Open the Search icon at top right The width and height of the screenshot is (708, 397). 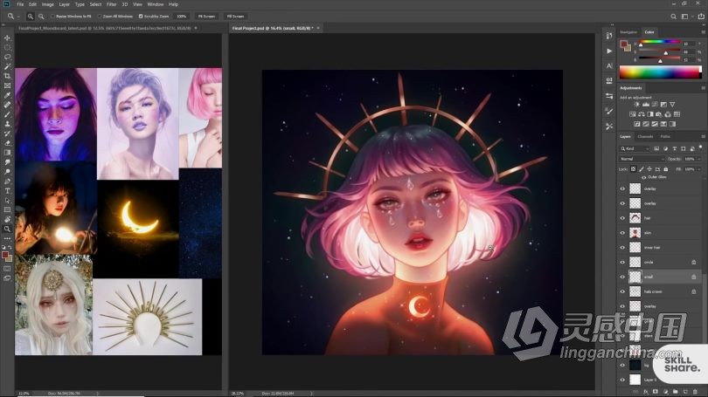point(673,17)
